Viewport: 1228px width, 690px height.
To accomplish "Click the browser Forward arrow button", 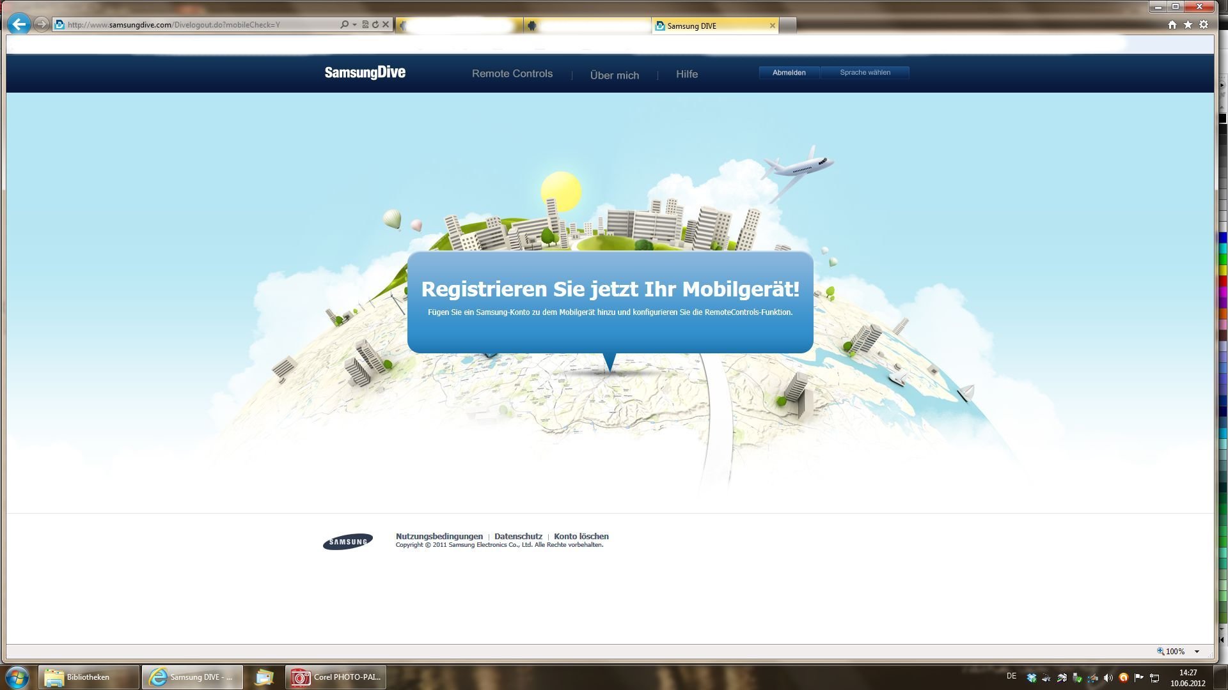I will click(42, 24).
